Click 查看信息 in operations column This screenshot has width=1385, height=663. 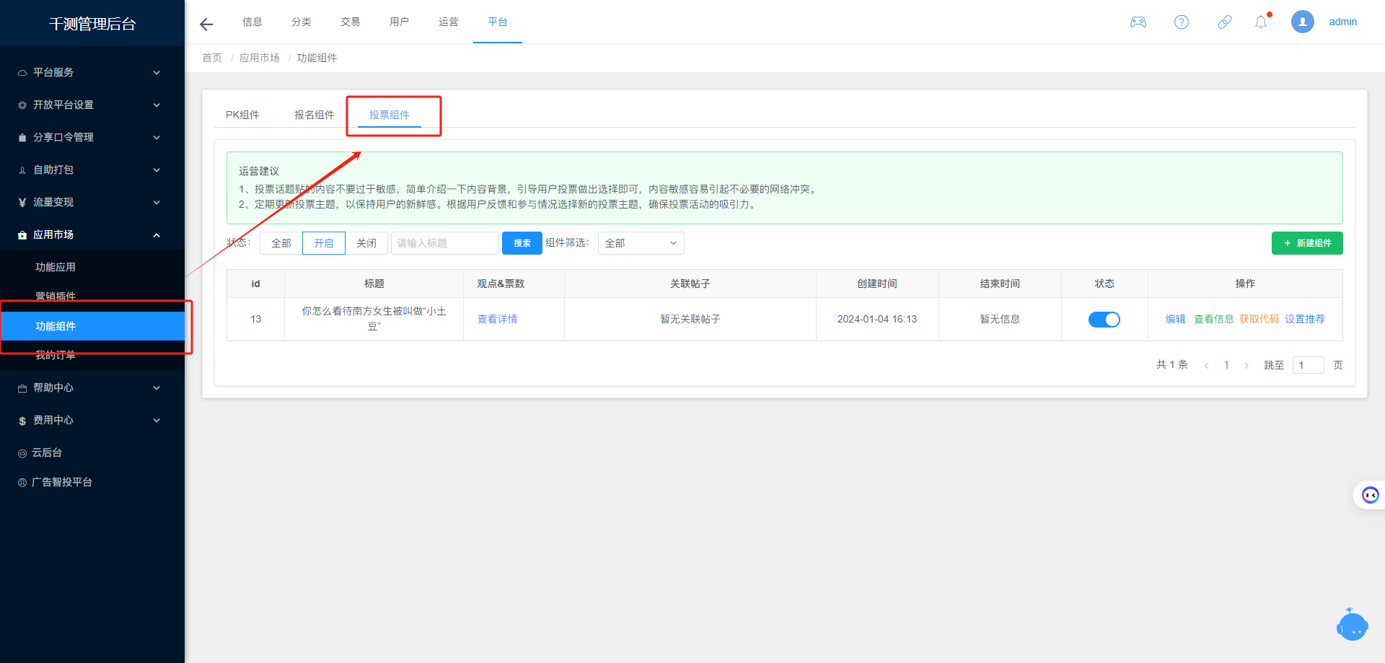[1214, 319]
